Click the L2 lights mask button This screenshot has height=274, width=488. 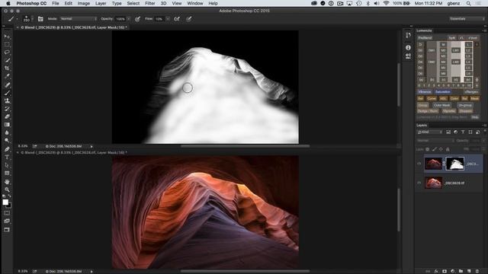coord(468,50)
